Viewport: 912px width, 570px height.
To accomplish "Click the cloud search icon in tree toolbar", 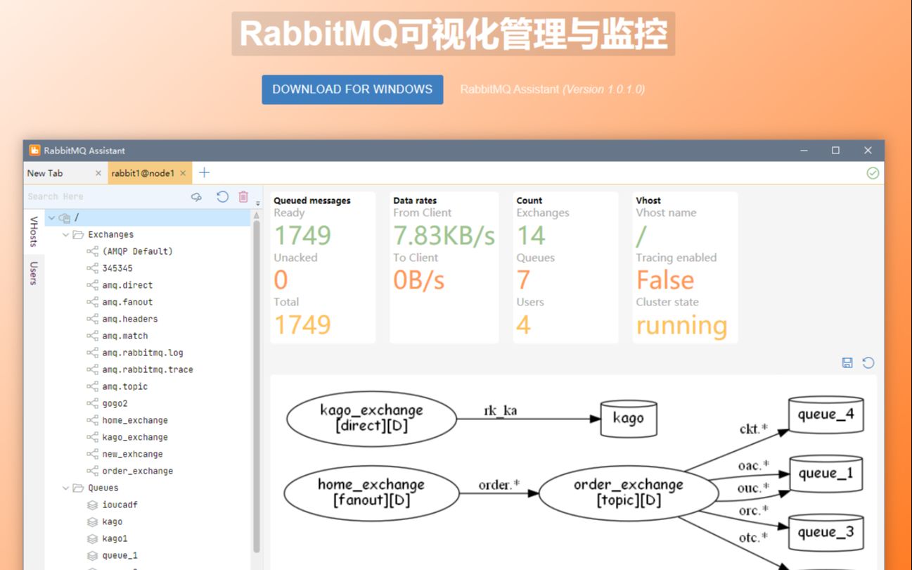I will tap(197, 197).
